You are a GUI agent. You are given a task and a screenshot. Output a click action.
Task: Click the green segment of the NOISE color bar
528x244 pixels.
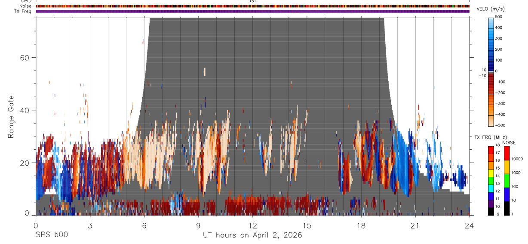tap(507, 181)
